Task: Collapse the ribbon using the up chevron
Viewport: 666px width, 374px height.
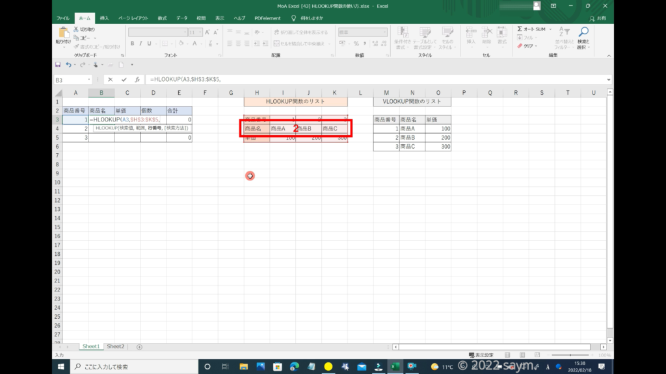Action: (609, 56)
